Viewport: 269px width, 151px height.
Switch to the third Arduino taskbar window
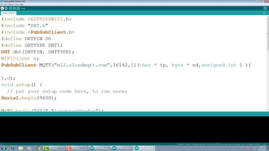(x=144, y=148)
